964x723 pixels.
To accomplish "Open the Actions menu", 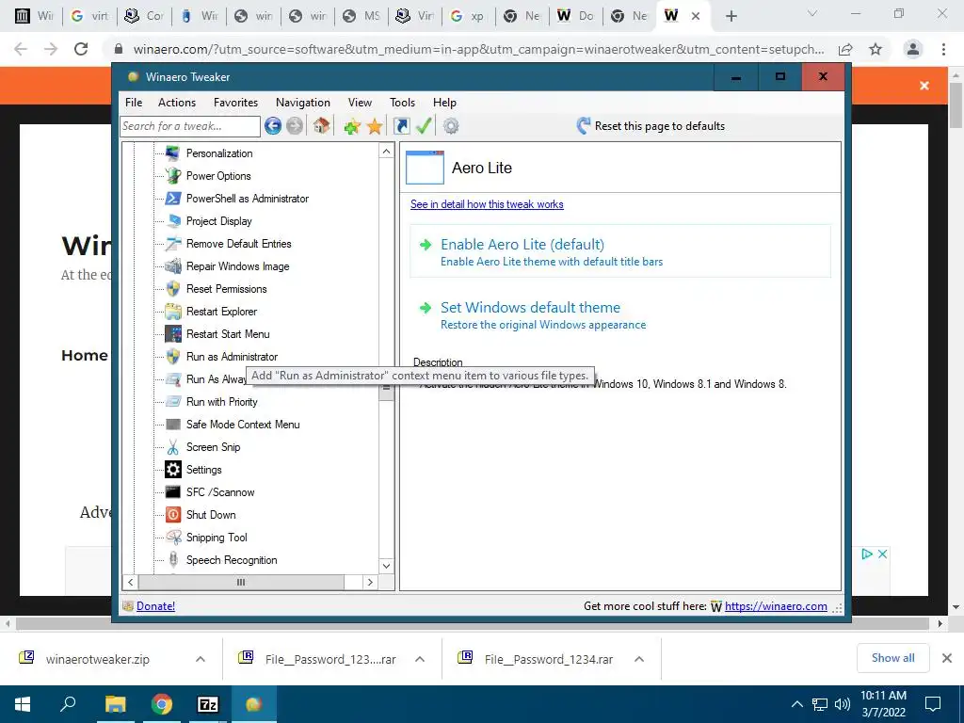I will click(x=177, y=103).
